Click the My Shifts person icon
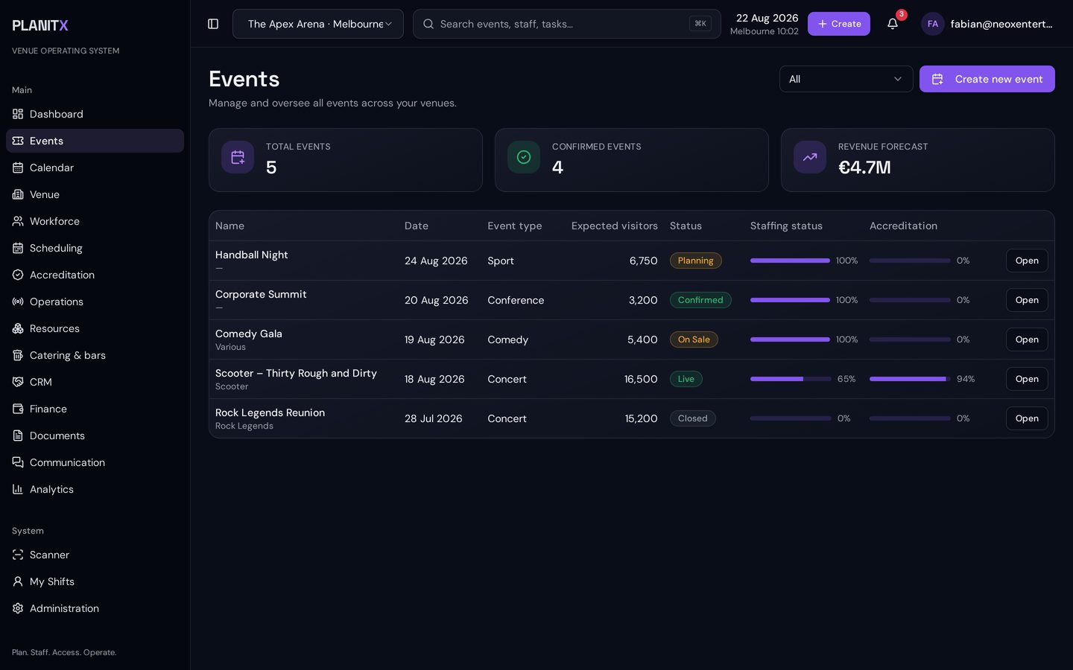The image size is (1073, 670). click(x=18, y=581)
